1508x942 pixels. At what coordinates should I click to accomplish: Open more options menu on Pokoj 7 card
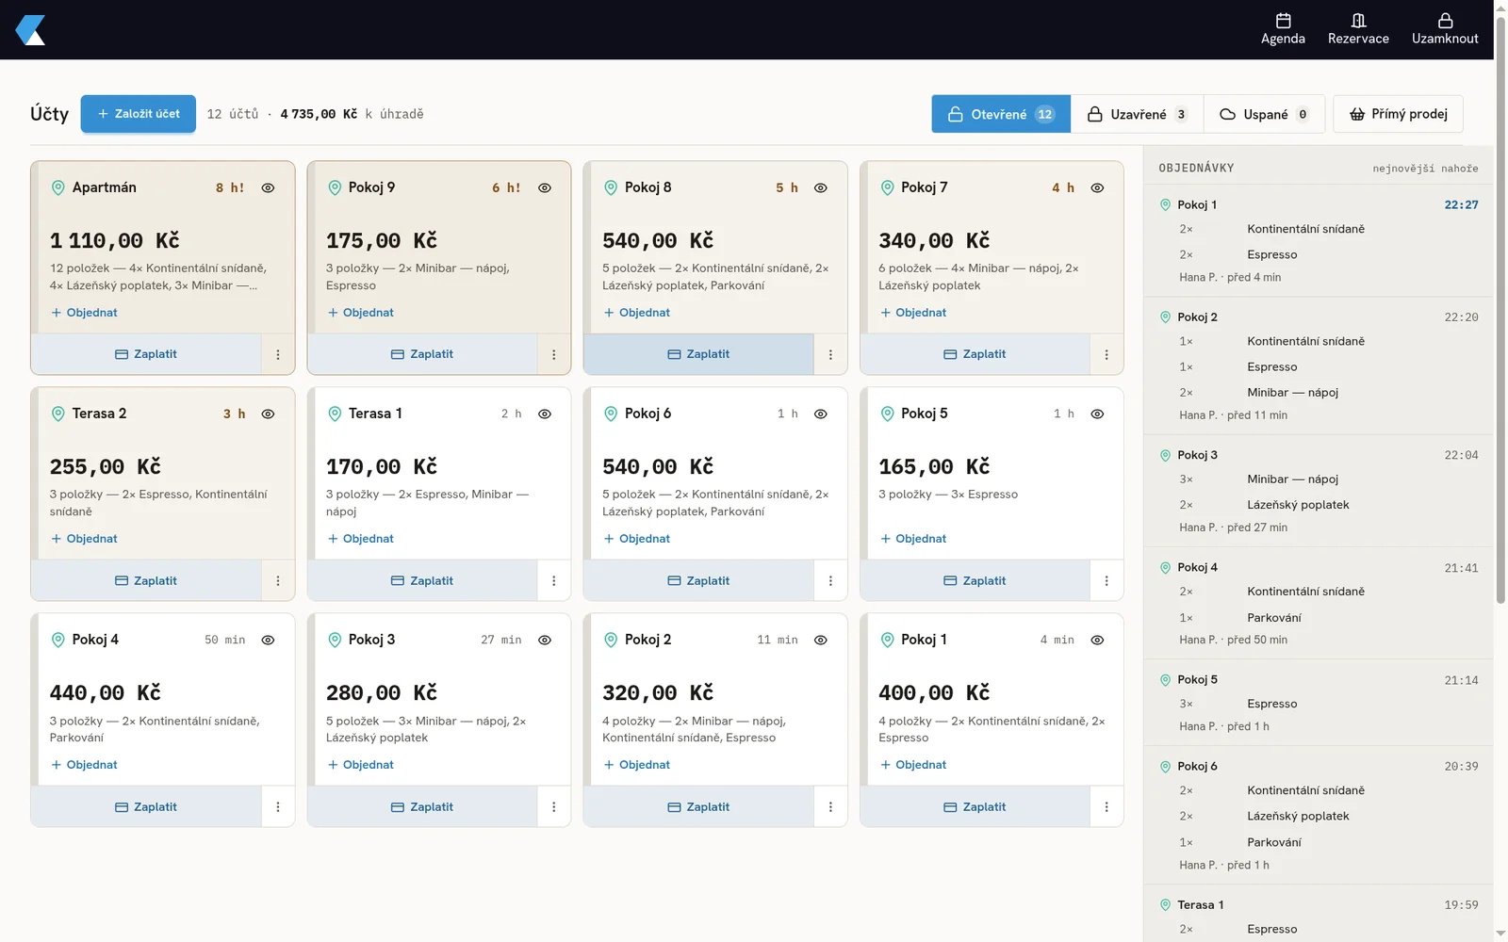pyautogui.click(x=1106, y=354)
